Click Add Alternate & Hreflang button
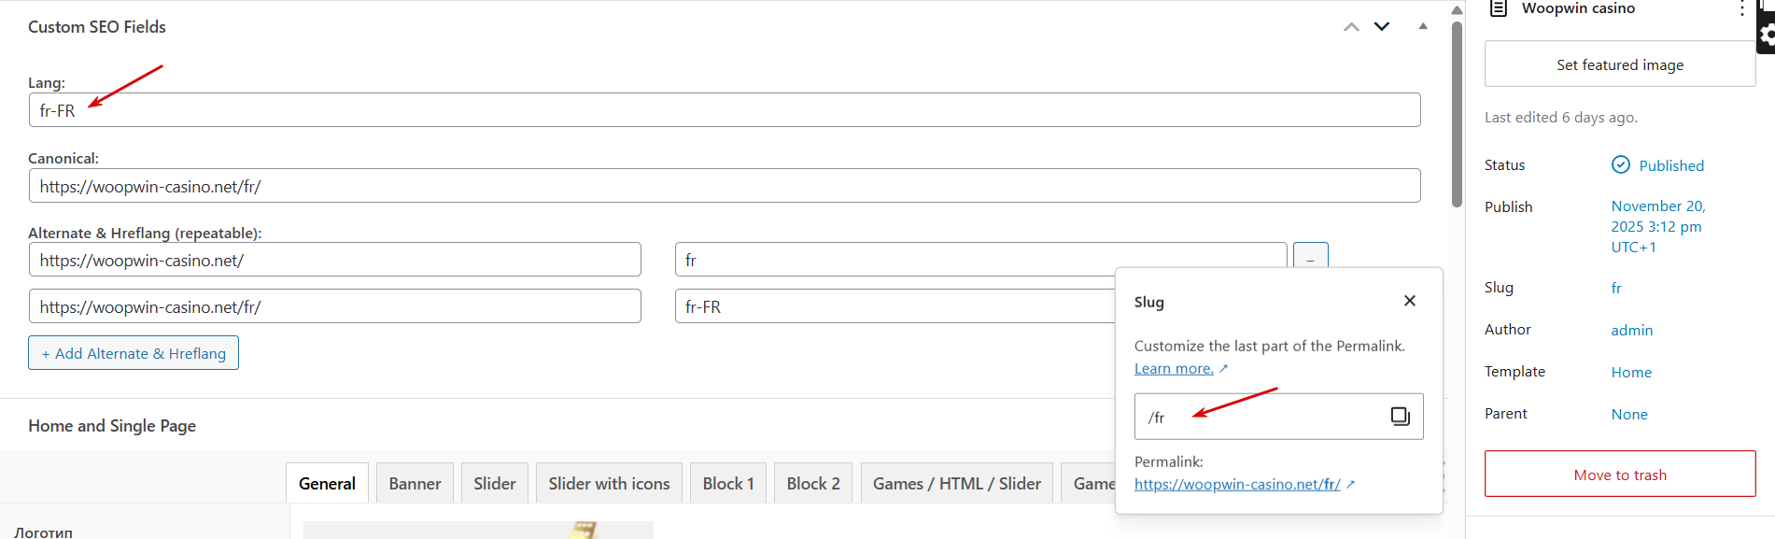 click(x=134, y=353)
